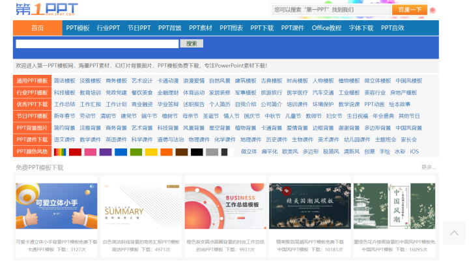Click the 百度一下 search button
The height and width of the screenshot is (265, 469).
coord(410,10)
